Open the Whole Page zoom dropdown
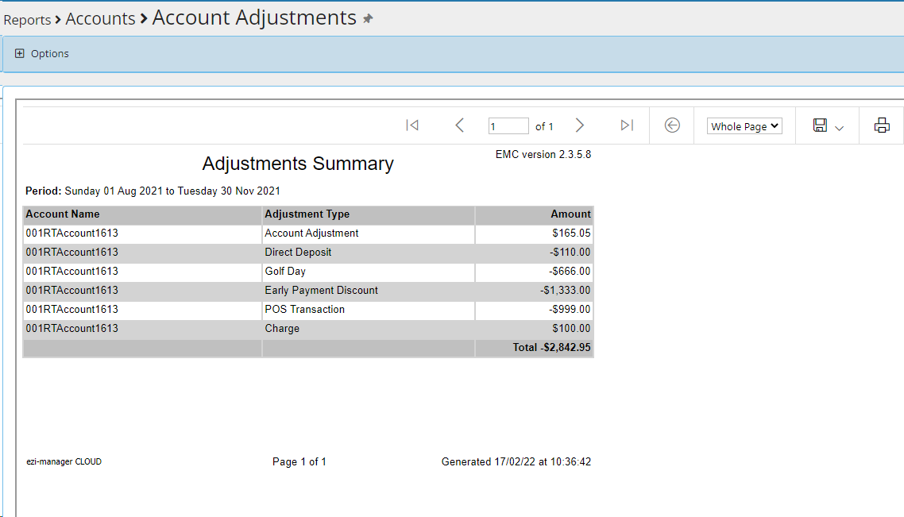Viewport: 904px width, 517px height. (x=744, y=126)
